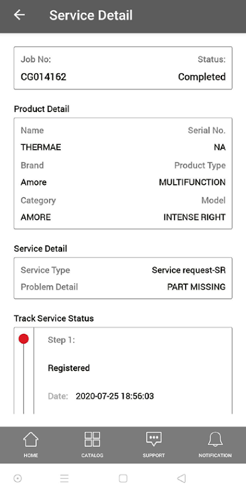Tap the step date 2020-07-25 18:56:03

pos(115,396)
